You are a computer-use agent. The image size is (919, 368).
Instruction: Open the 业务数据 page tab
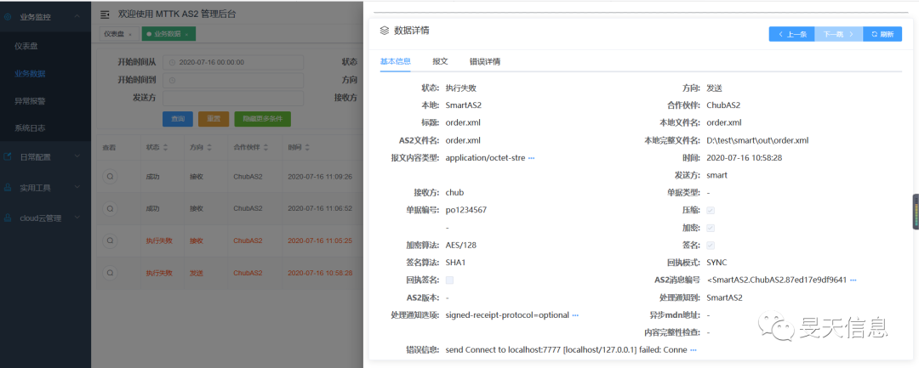click(x=167, y=35)
